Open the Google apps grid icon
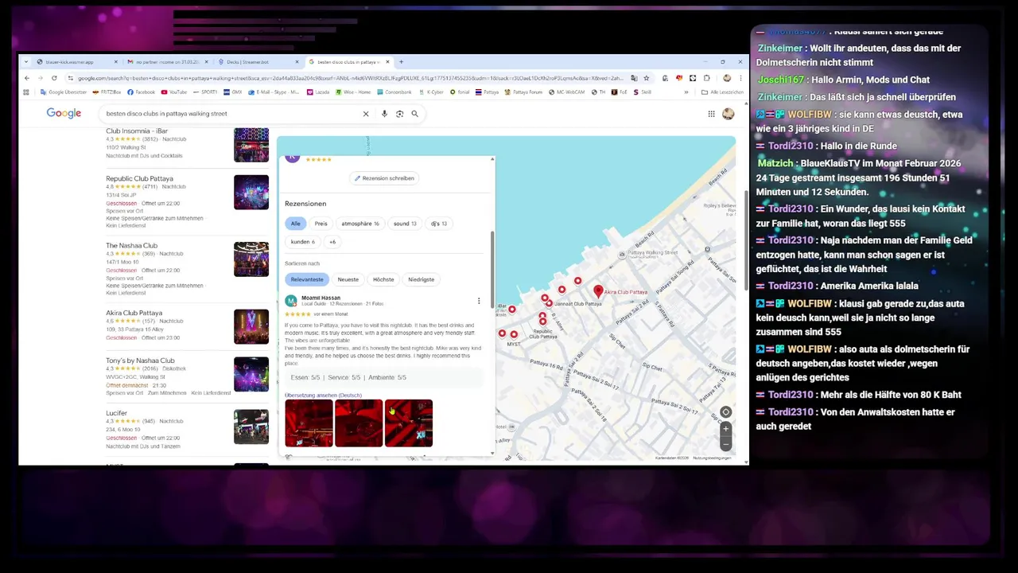 [x=711, y=114]
